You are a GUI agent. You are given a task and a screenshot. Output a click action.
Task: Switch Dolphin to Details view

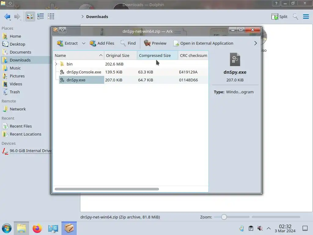point(51,17)
